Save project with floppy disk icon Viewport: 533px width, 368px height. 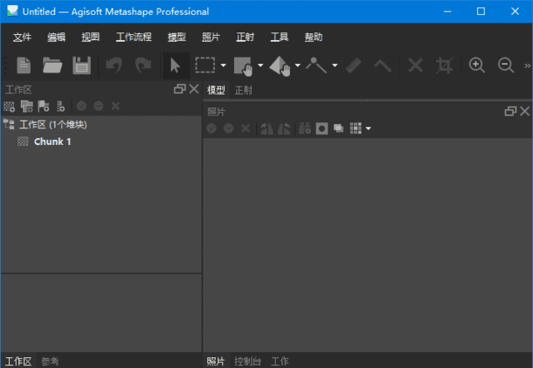(82, 65)
